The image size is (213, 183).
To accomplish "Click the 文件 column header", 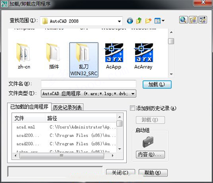I will pyautogui.click(x=29, y=118).
